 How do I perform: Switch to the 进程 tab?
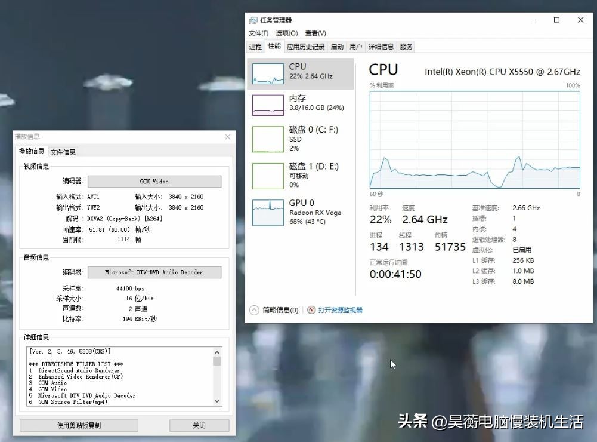pos(255,46)
